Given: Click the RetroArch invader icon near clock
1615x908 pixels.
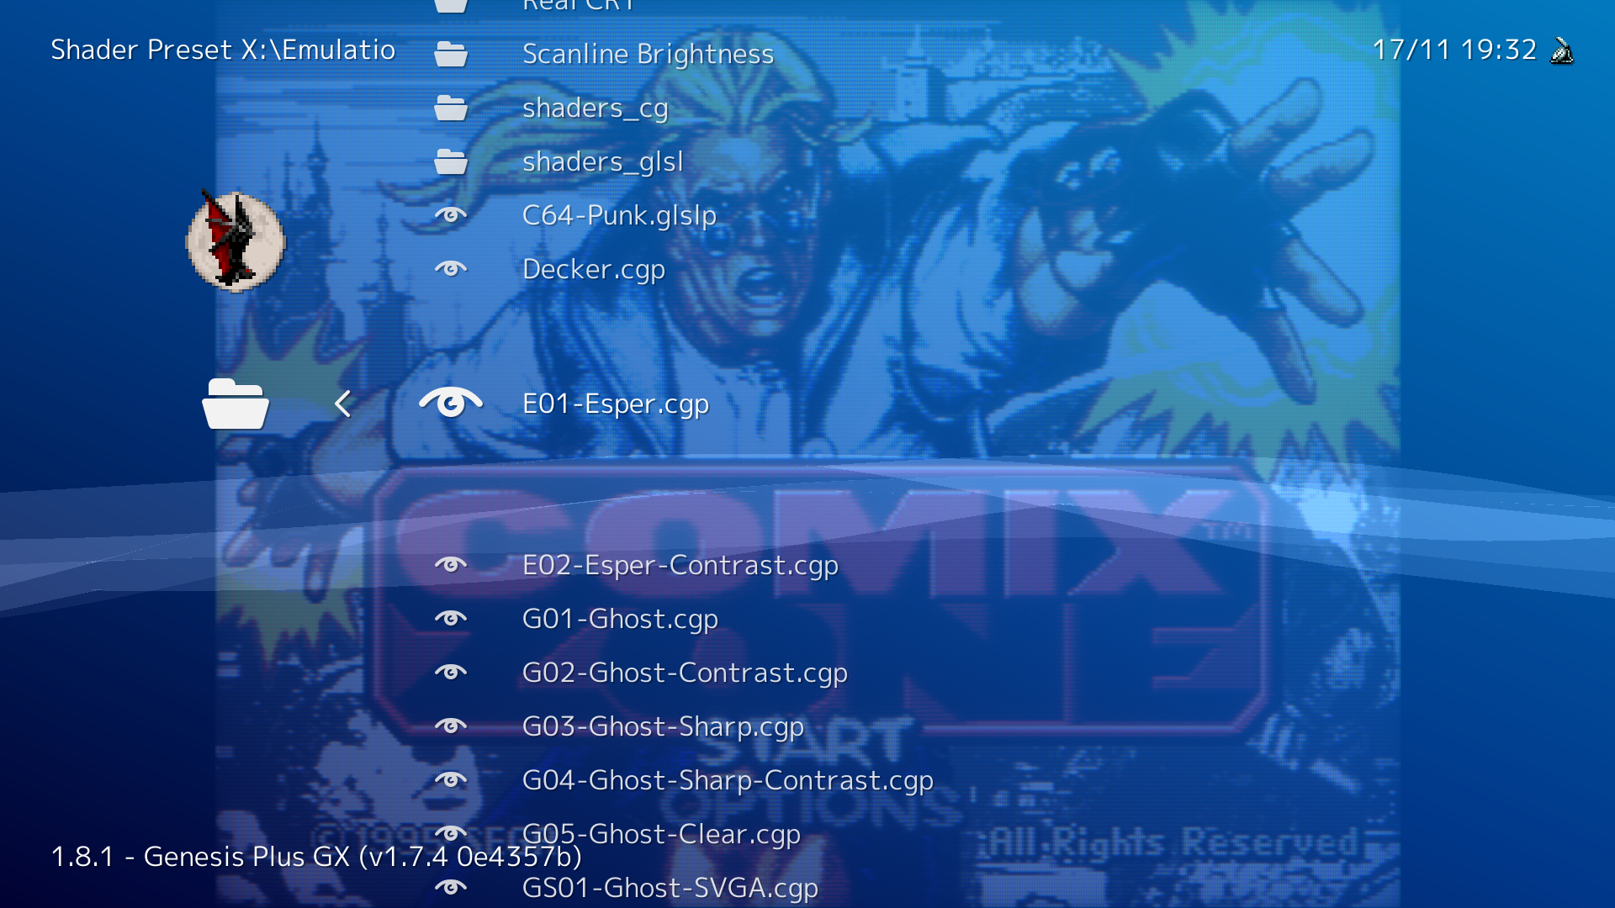Looking at the screenshot, I should [x=1562, y=50].
